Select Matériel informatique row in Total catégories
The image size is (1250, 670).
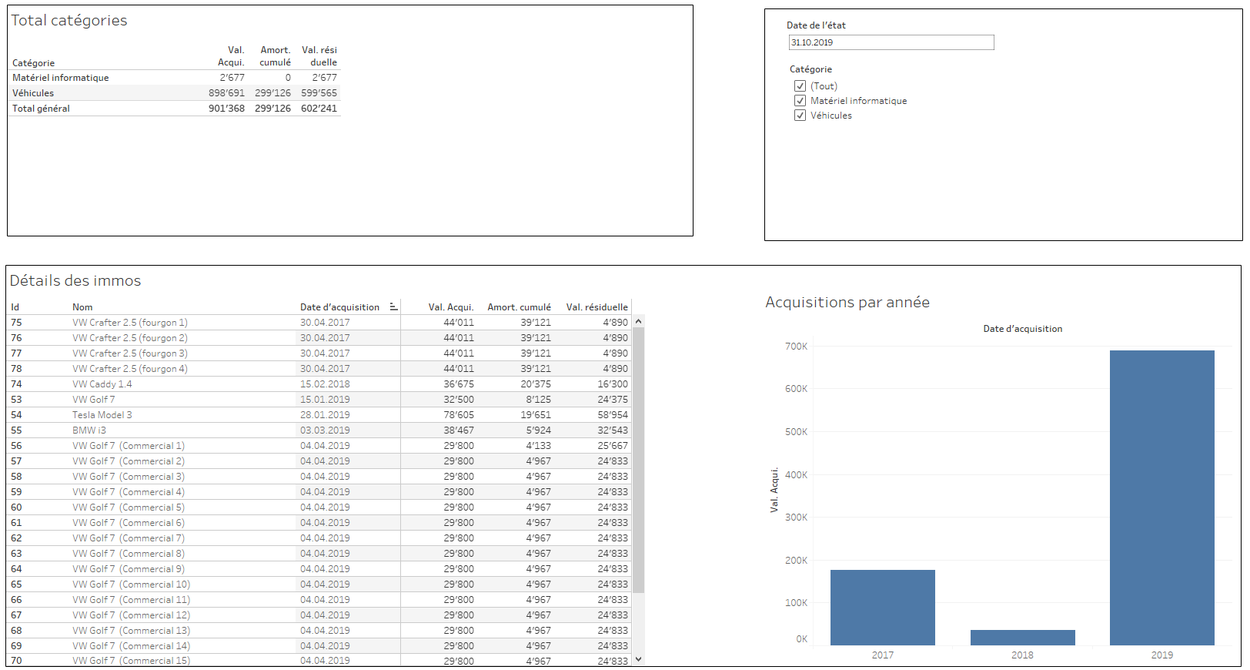click(60, 78)
